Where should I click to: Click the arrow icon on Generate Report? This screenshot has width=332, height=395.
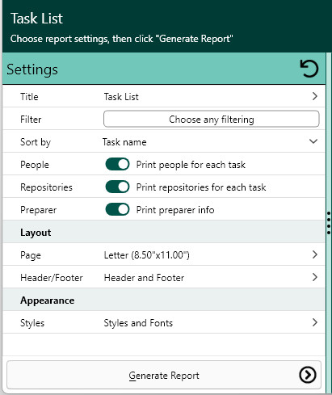tap(308, 375)
